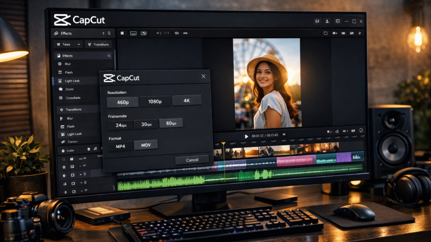The image size is (431, 242).
Task: Click the screen layout icon in title bar
Action: pyautogui.click(x=338, y=21)
